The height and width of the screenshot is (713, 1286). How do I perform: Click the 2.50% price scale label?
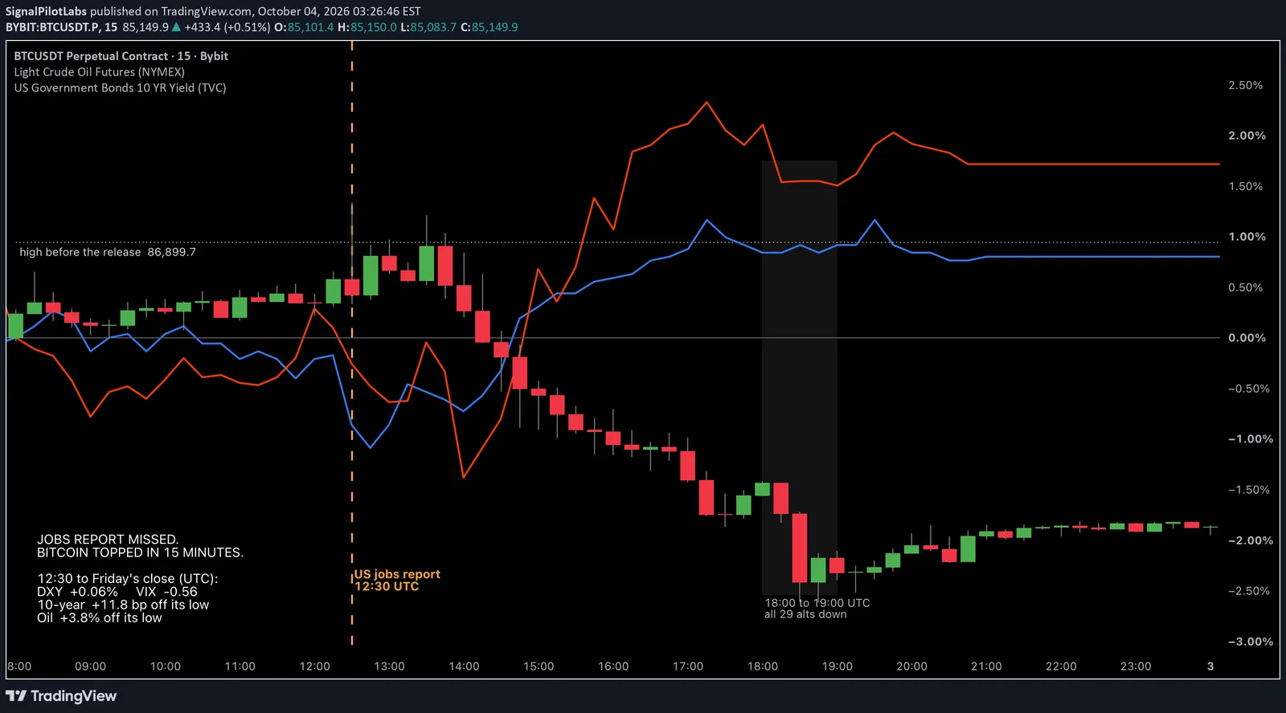pyautogui.click(x=1245, y=85)
